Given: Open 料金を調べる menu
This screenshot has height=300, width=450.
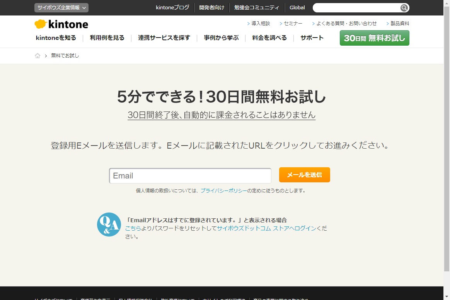Looking at the screenshot, I should (x=269, y=38).
